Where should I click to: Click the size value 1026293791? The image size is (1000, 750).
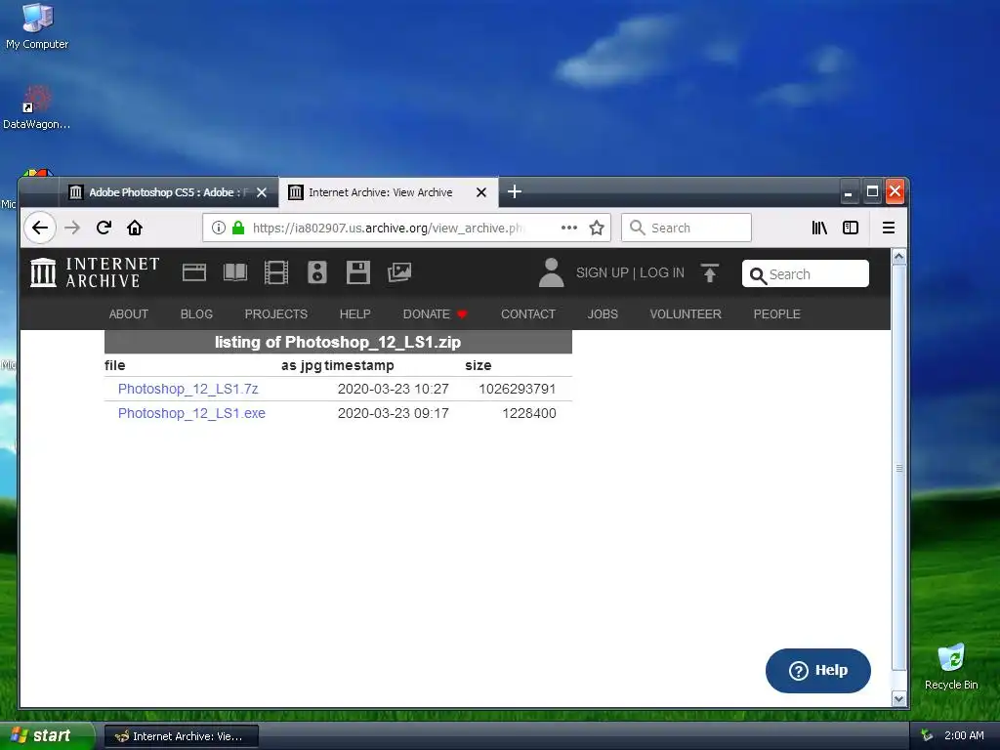518,389
